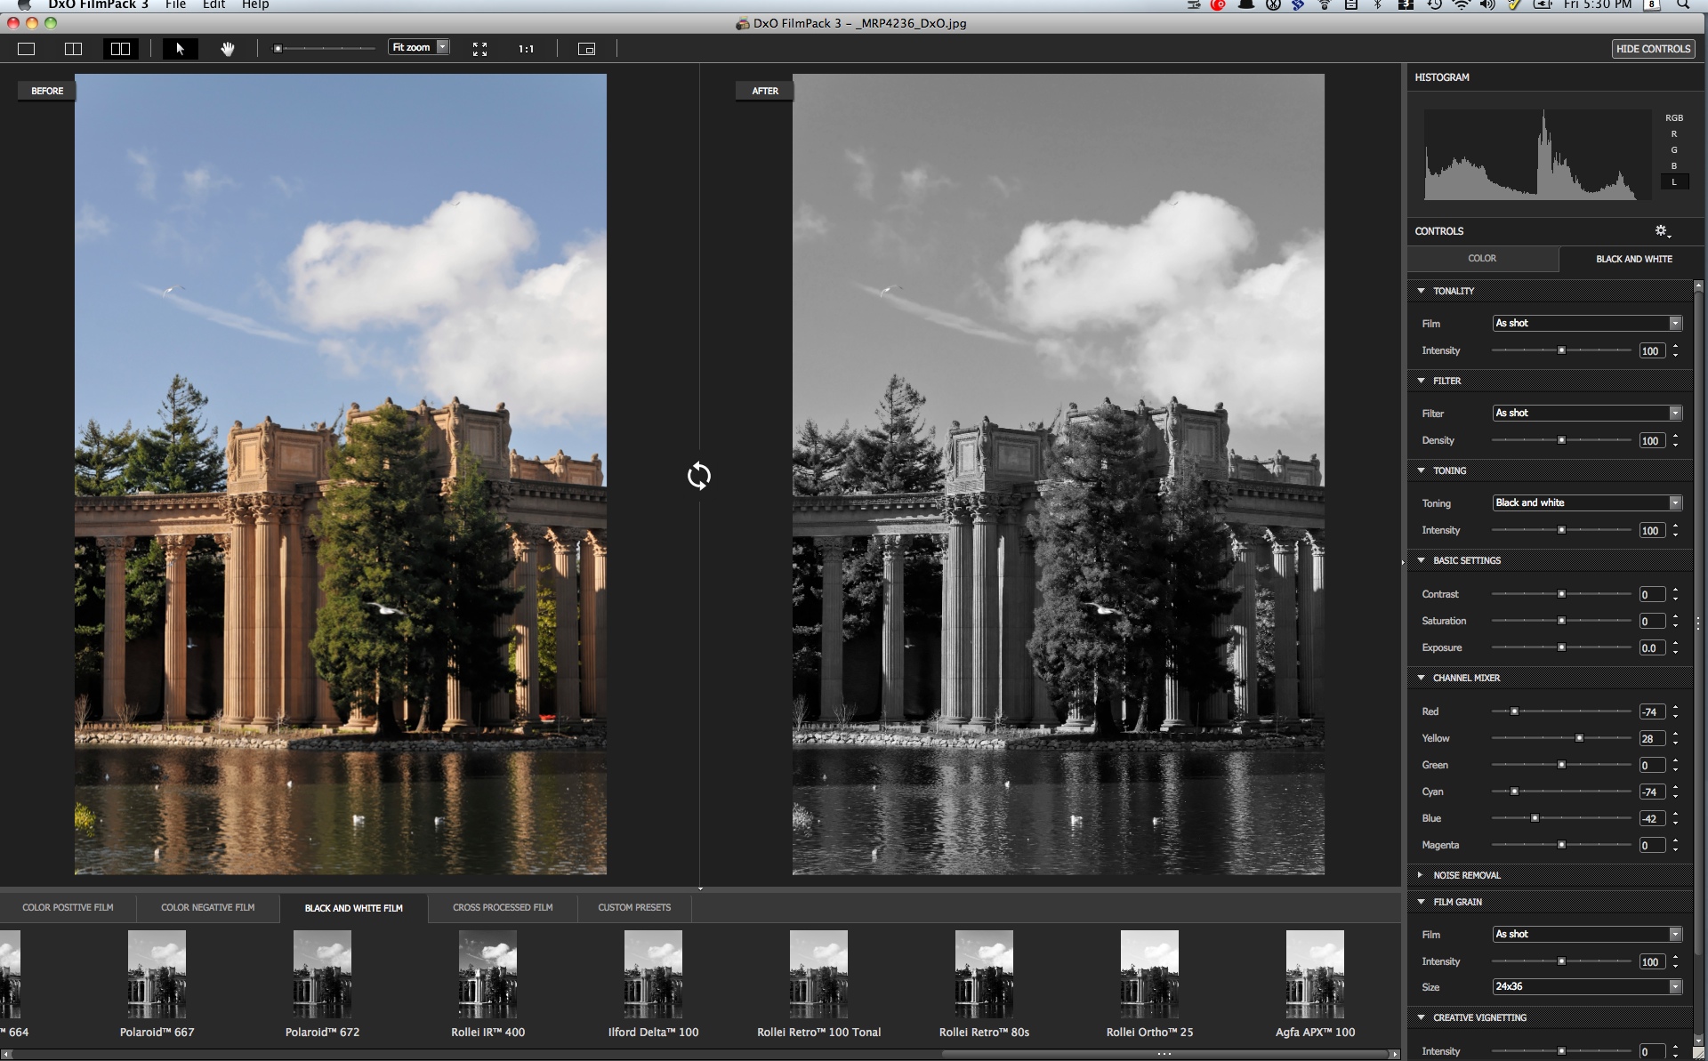Screen dimensions: 1708x1061
Task: Open the Cross Processed Film tab
Action: click(503, 907)
